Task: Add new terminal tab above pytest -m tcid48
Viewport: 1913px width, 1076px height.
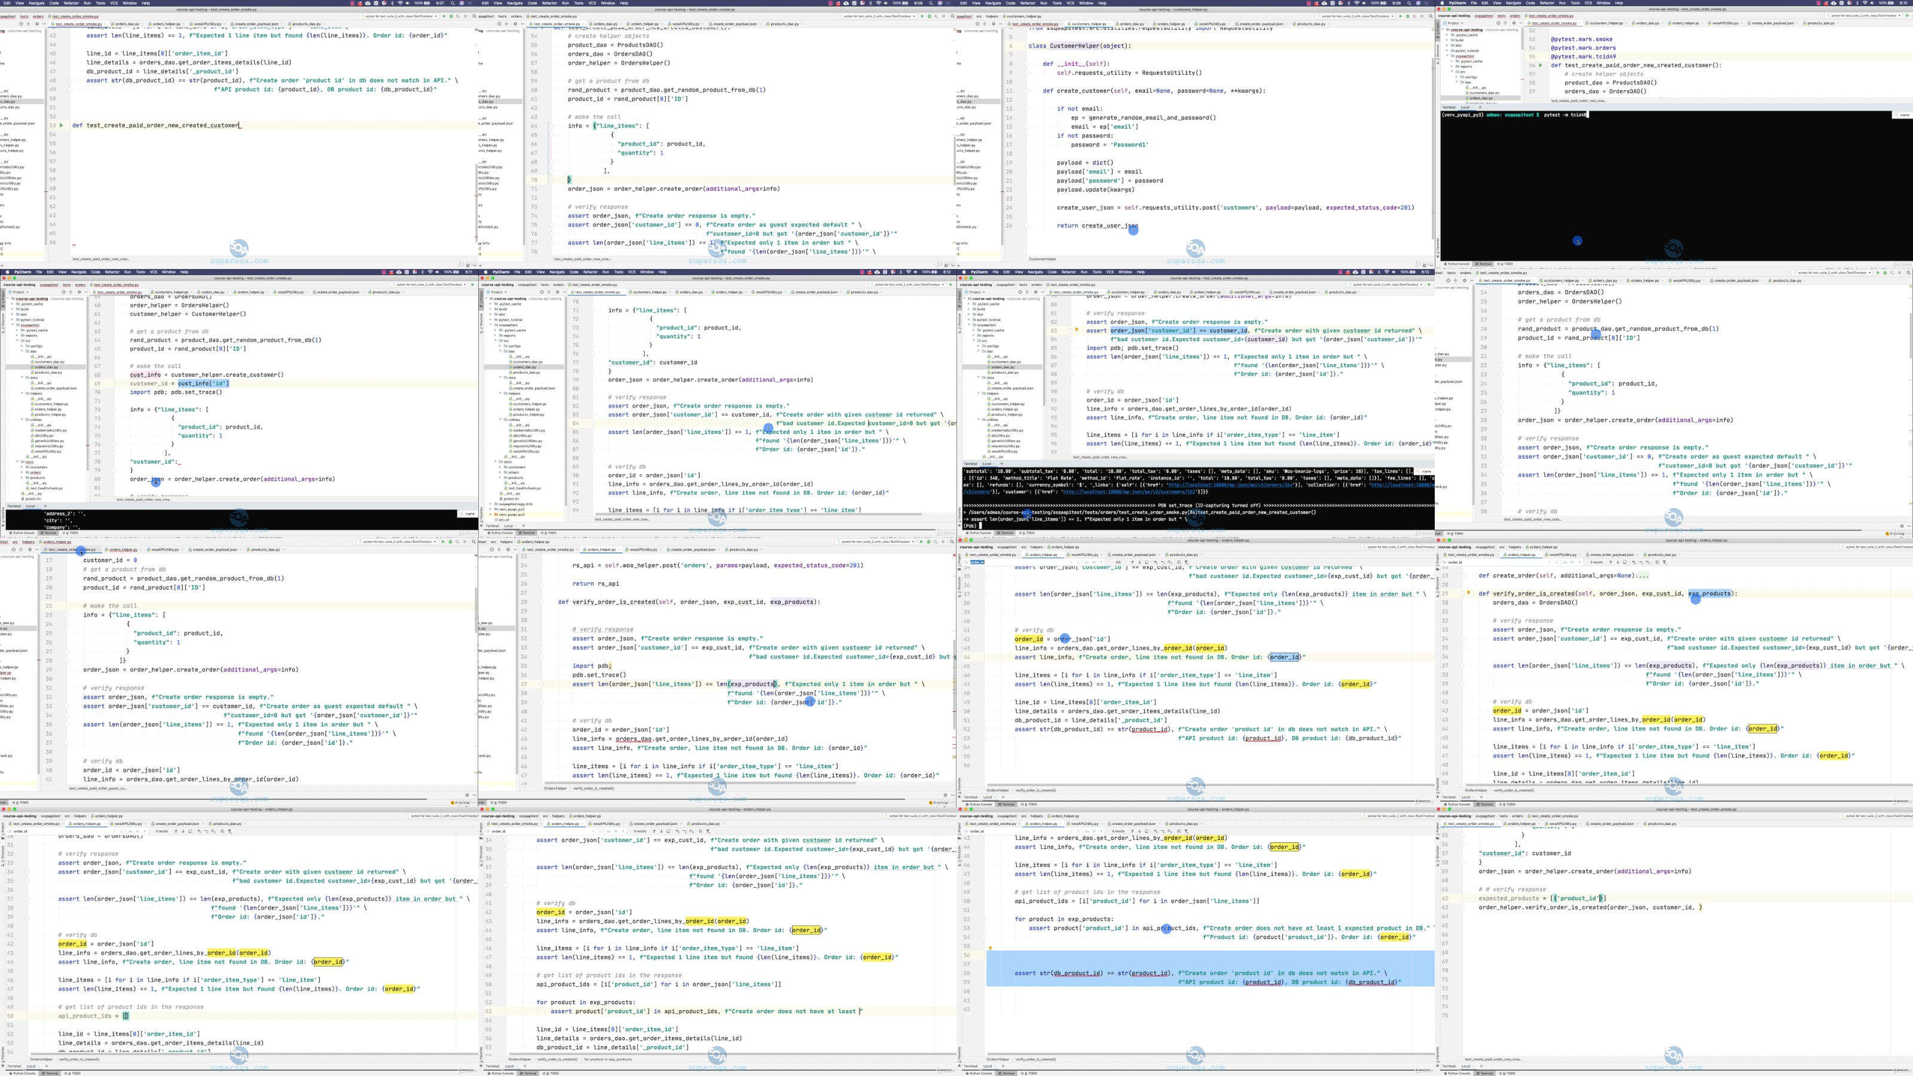Action: click(x=1480, y=108)
